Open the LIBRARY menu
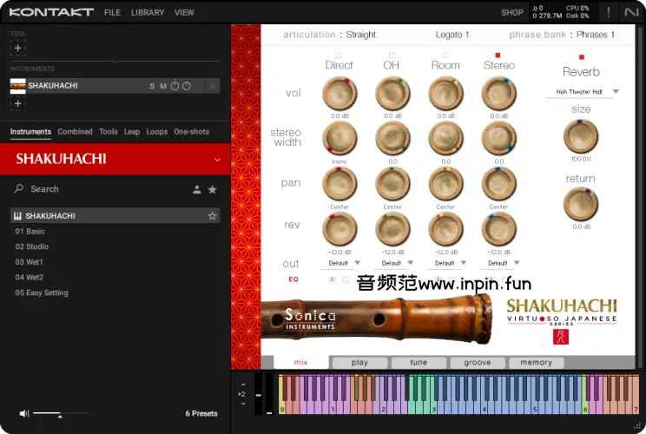Viewport: 646px width, 434px height. point(148,13)
